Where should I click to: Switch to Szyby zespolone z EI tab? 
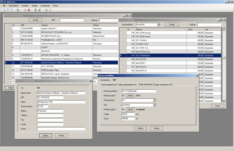pos(163,85)
